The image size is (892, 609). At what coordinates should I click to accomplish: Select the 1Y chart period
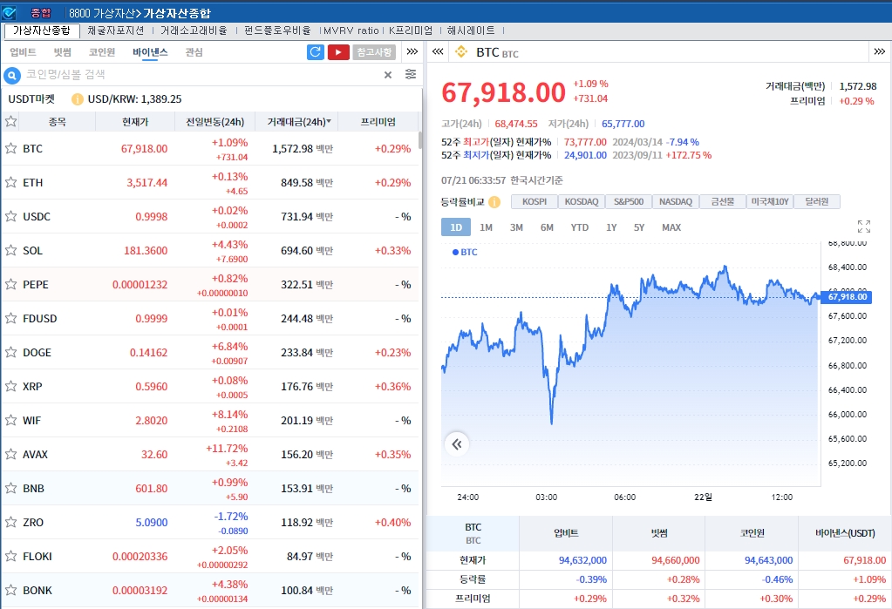tap(611, 227)
